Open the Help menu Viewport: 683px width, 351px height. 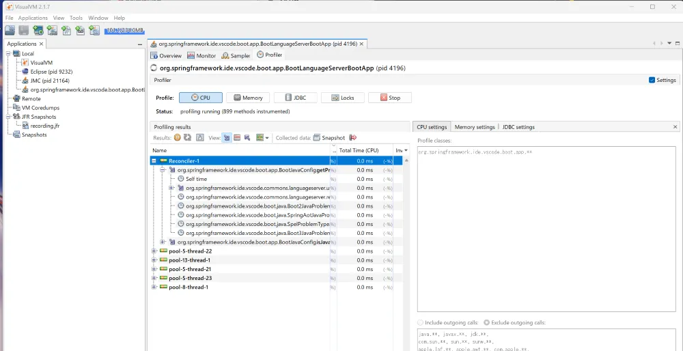pyautogui.click(x=120, y=18)
